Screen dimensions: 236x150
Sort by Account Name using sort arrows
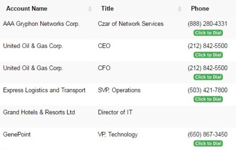click(90, 9)
